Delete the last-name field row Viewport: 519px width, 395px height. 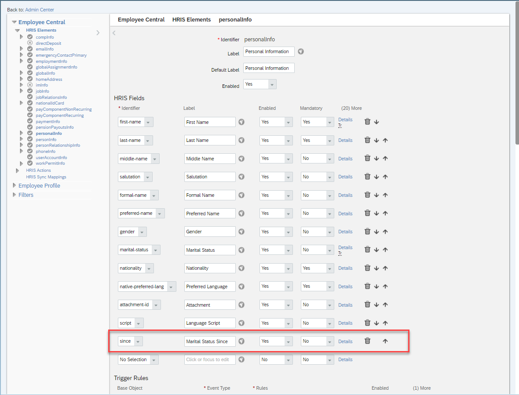coord(367,140)
